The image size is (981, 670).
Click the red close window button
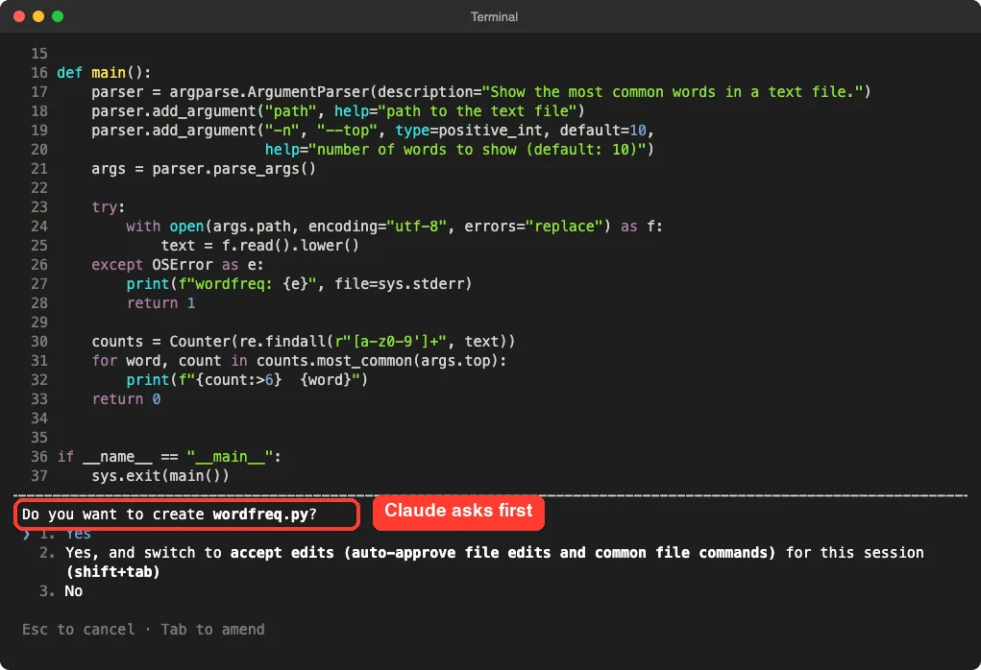pos(19,16)
